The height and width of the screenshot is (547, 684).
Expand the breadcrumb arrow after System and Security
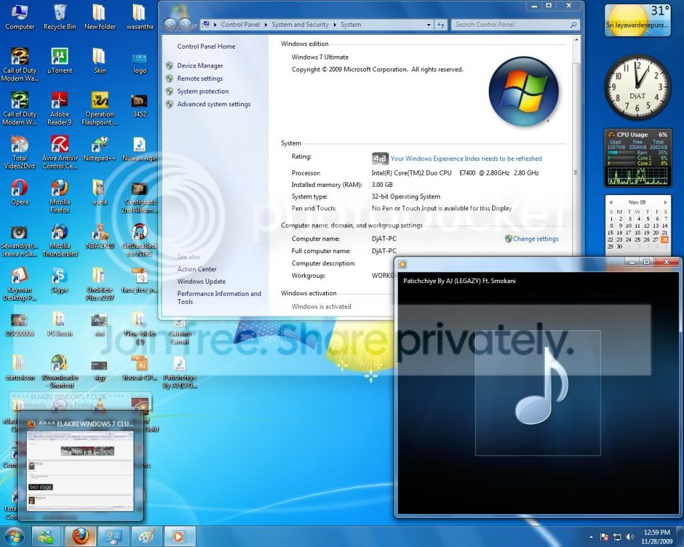point(335,25)
